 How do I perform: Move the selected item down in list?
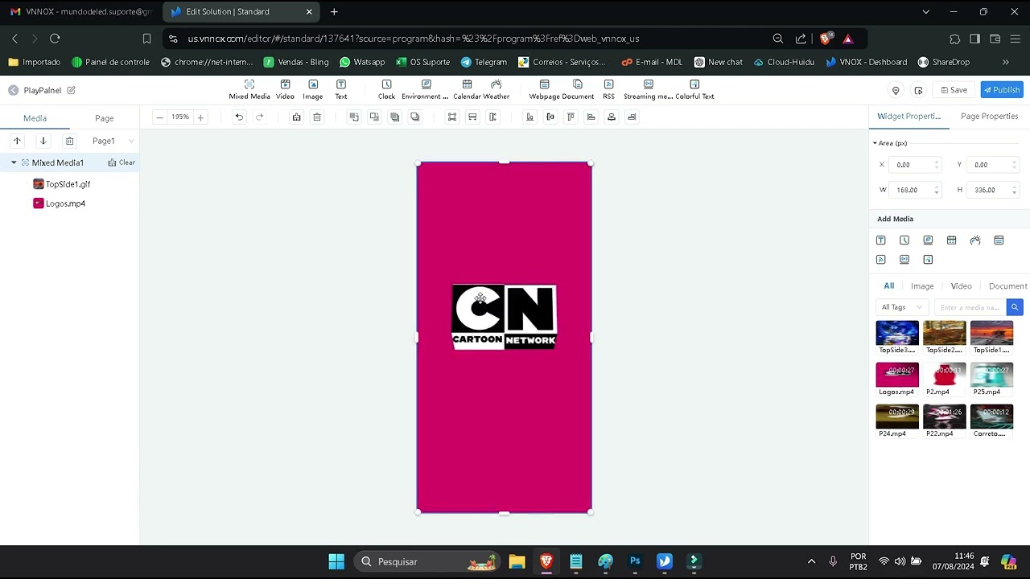coord(43,141)
